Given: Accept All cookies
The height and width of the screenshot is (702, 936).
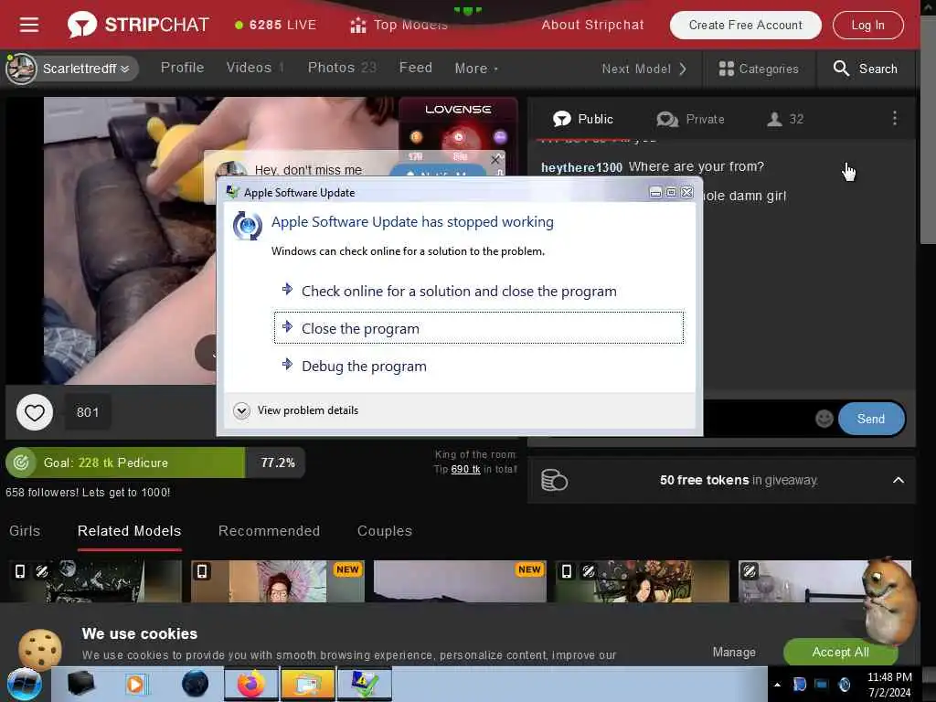Looking at the screenshot, I should (840, 652).
